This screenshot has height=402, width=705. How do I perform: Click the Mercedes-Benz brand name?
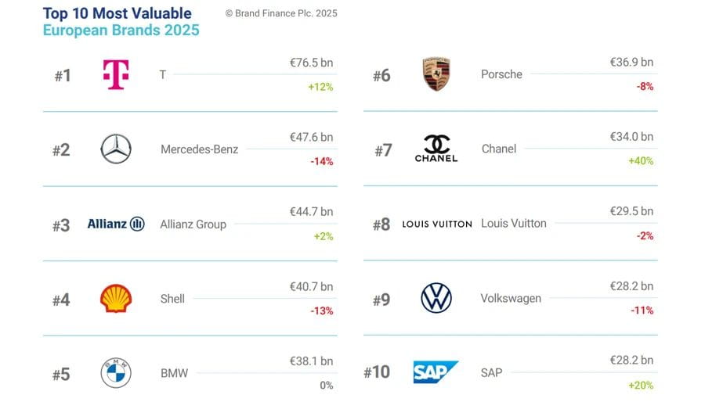click(x=199, y=149)
